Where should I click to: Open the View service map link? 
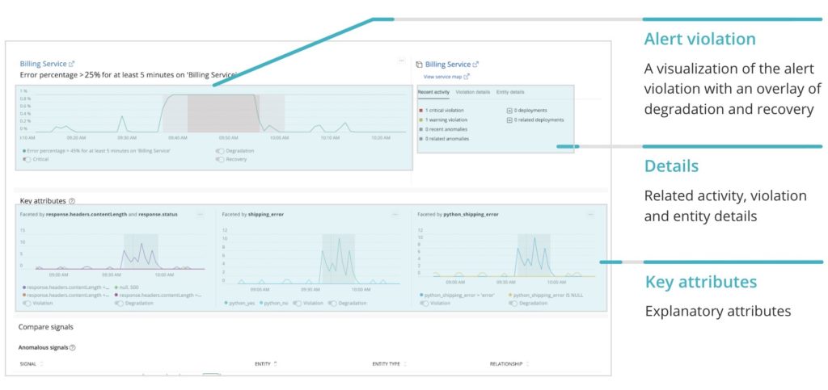pos(442,77)
